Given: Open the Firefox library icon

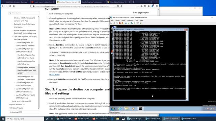Looking at the screenshot, I should click(x=141, y=6).
